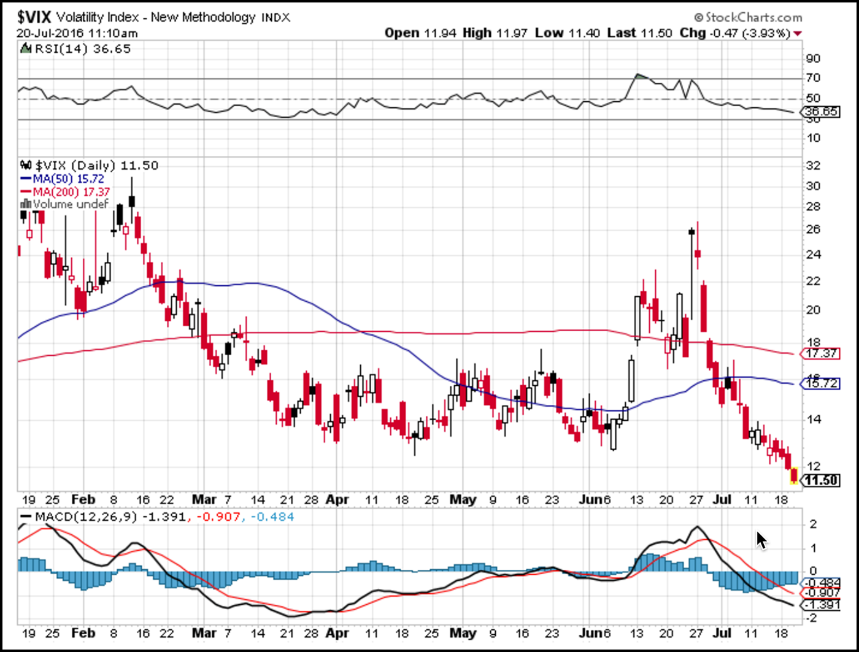Click the 'MA(50) 15.72' legend label
Viewport: 859px width, 652px height.
click(x=69, y=179)
